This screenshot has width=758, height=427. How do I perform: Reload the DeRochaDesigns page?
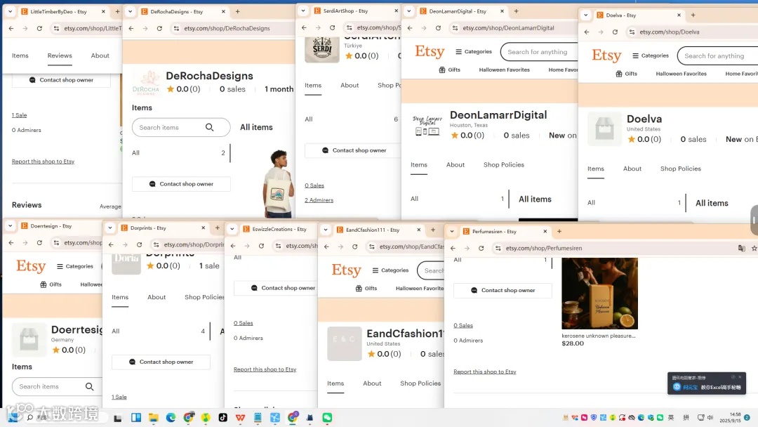159,29
